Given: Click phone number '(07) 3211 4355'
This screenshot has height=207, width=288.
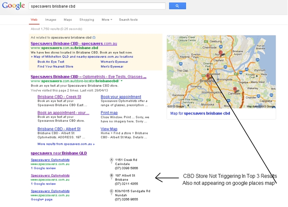Looking at the screenshot, I should [126, 184].
